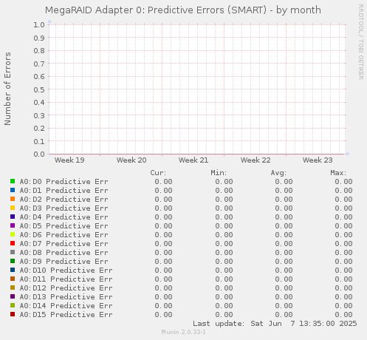Click the 'Avg:' column header
The image size is (367, 340).
[278, 173]
